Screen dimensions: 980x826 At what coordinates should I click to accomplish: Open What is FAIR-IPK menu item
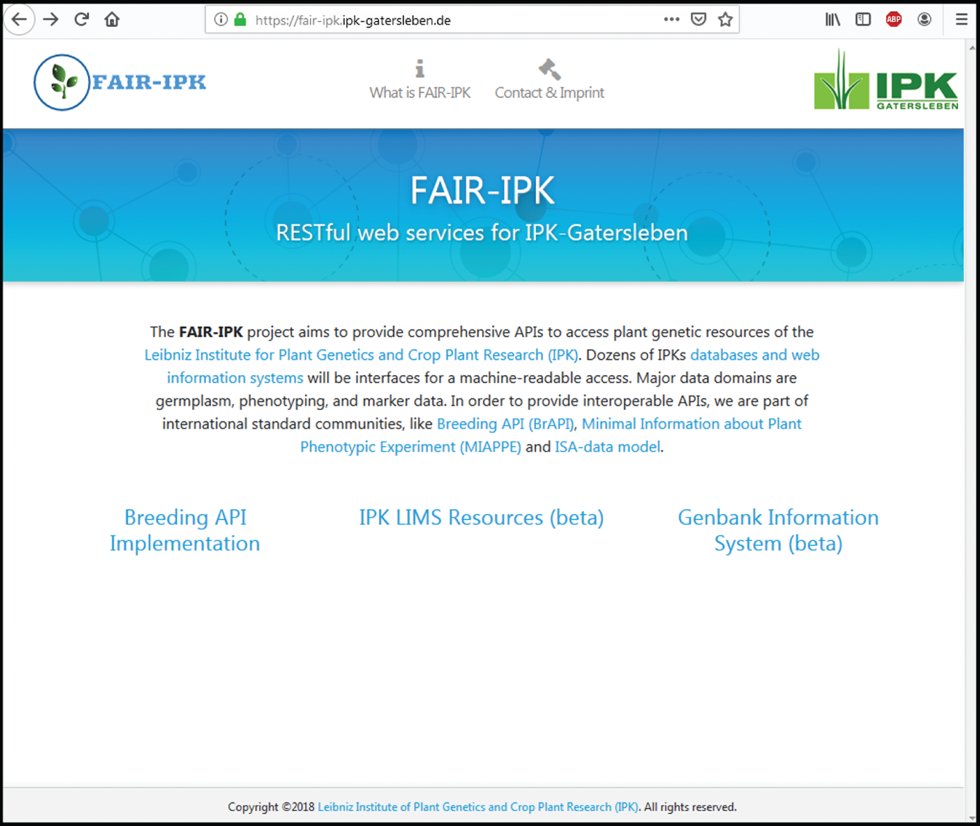pos(420,81)
